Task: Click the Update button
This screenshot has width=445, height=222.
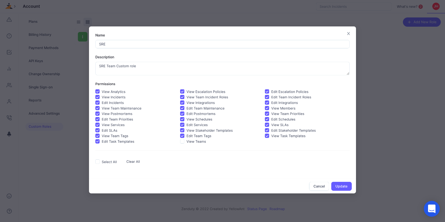Action: 341,186
